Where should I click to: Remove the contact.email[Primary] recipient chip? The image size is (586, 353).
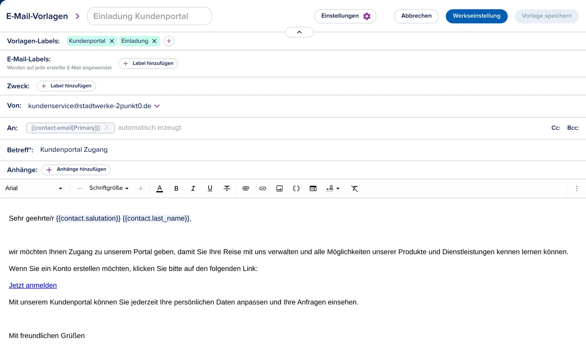tap(107, 128)
